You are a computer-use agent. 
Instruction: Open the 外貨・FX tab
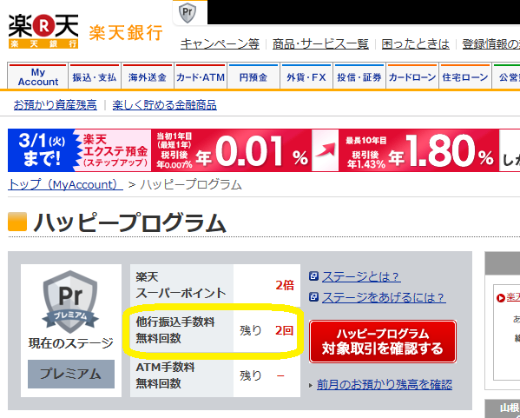click(x=306, y=76)
